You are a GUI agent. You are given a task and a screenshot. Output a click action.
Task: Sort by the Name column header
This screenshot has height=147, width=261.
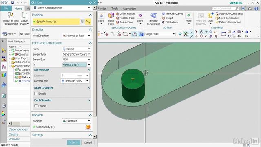pos(13,47)
